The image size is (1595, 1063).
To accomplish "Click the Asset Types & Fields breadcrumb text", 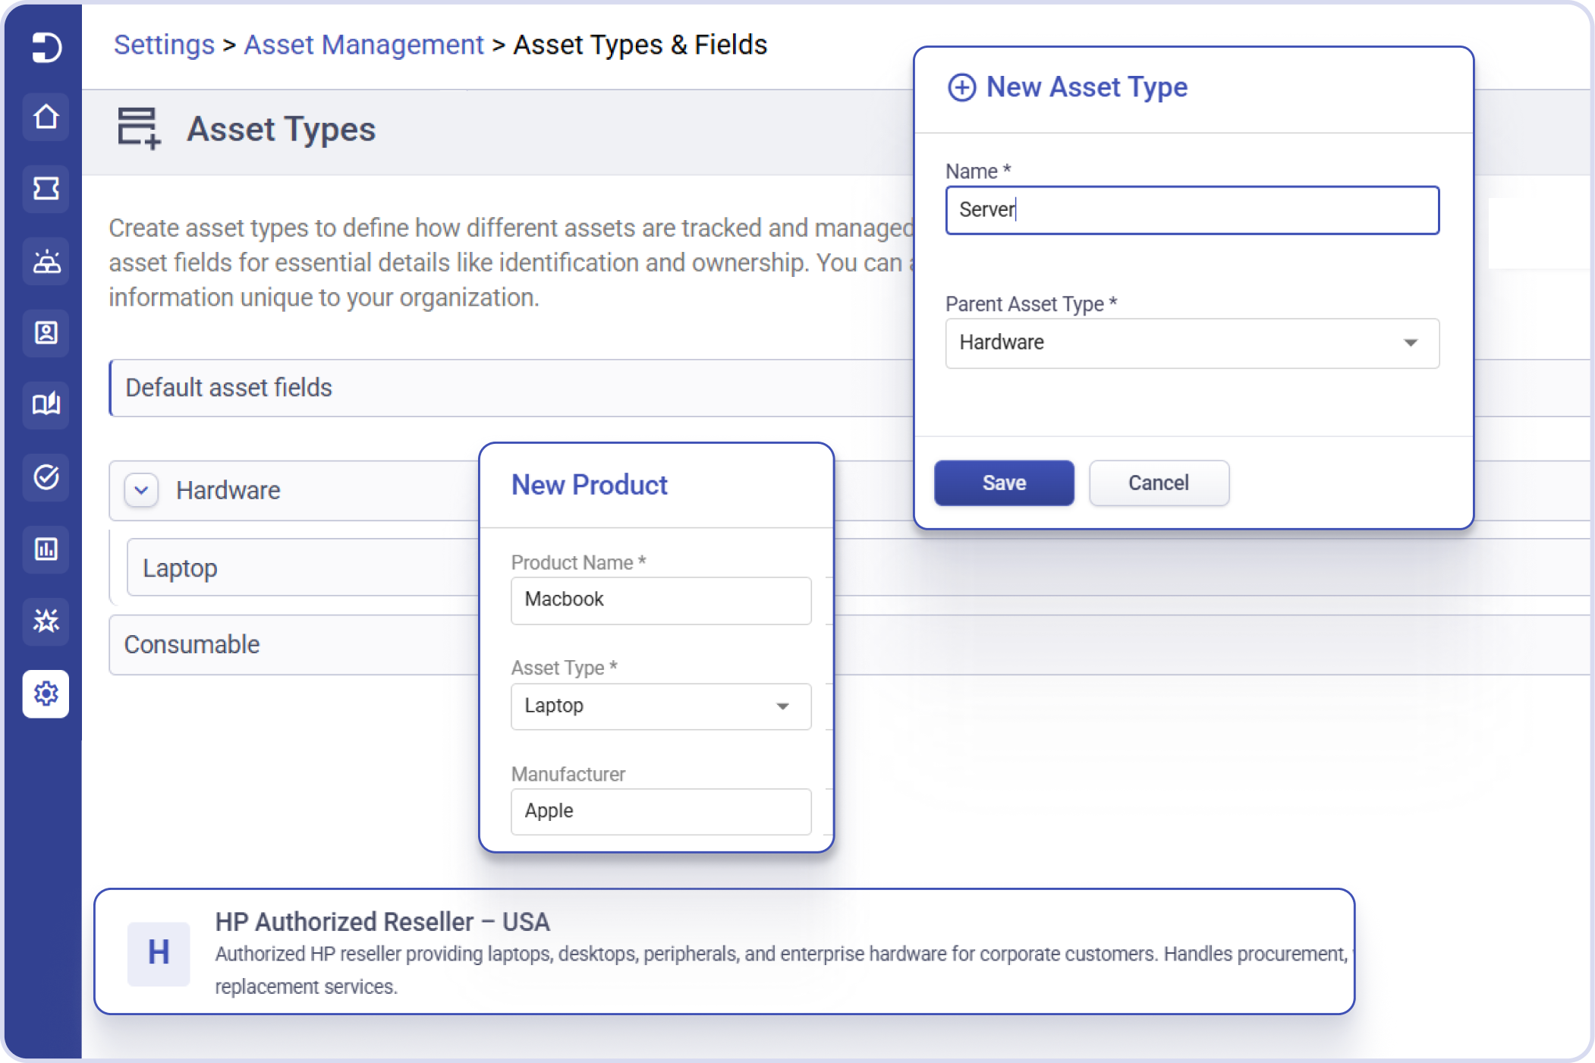I will (640, 45).
